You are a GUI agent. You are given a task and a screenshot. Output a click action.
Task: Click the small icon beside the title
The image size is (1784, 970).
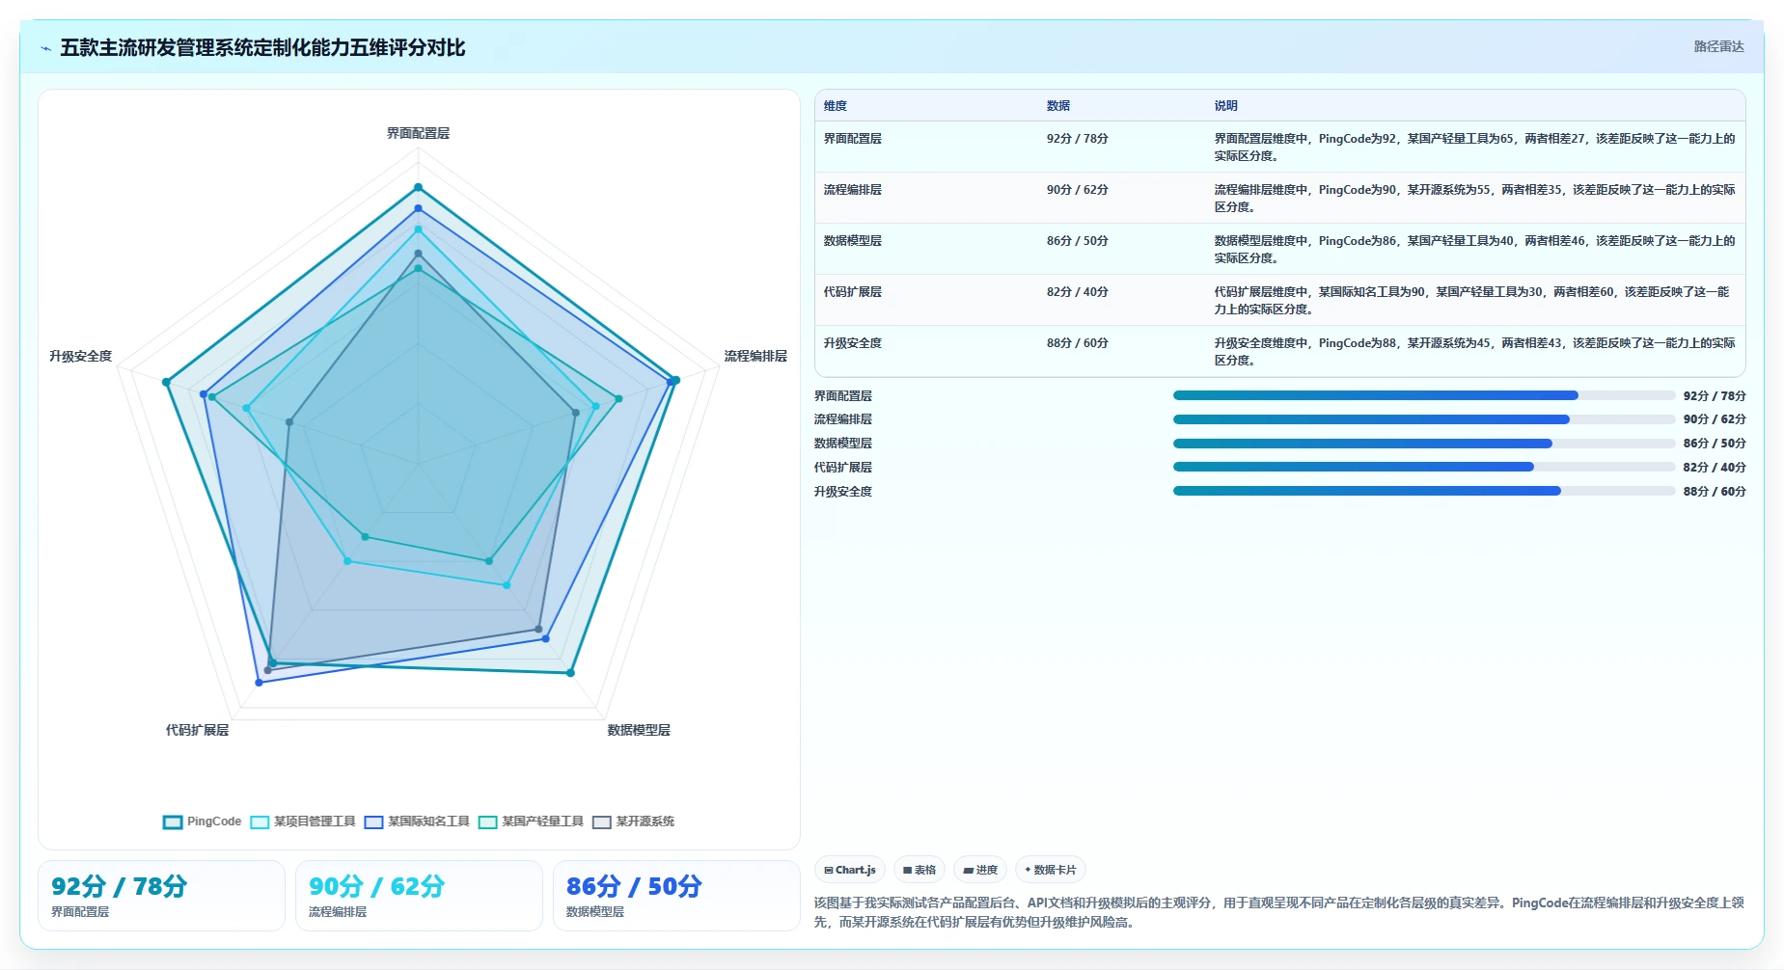[x=45, y=48]
